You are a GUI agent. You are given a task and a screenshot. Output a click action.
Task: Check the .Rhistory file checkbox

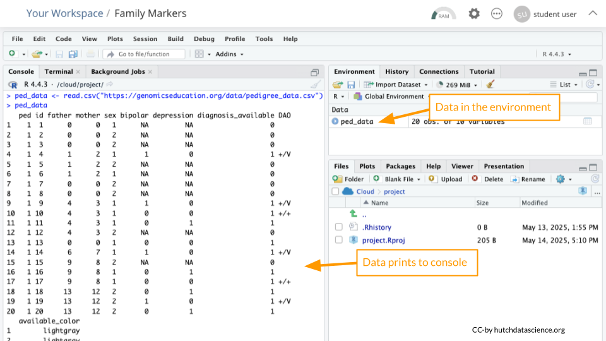338,227
